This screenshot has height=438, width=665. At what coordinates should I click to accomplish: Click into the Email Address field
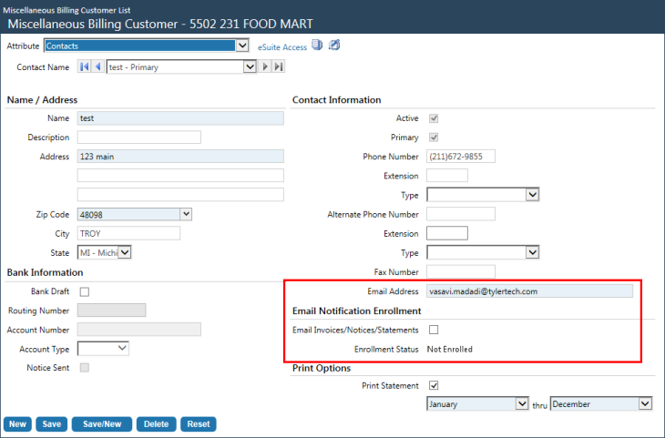(x=528, y=291)
